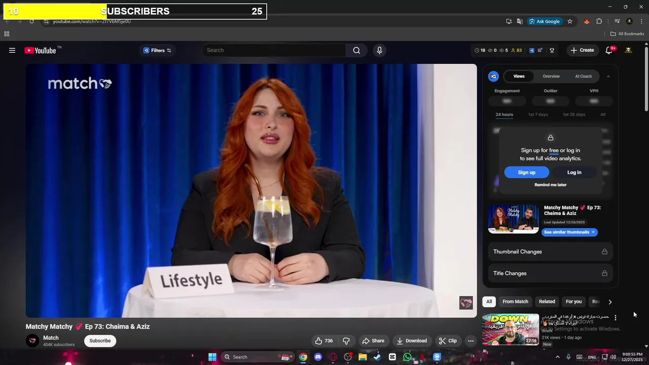
Task: Open Chrome apps grid in bookmarks bar
Action: (7, 34)
